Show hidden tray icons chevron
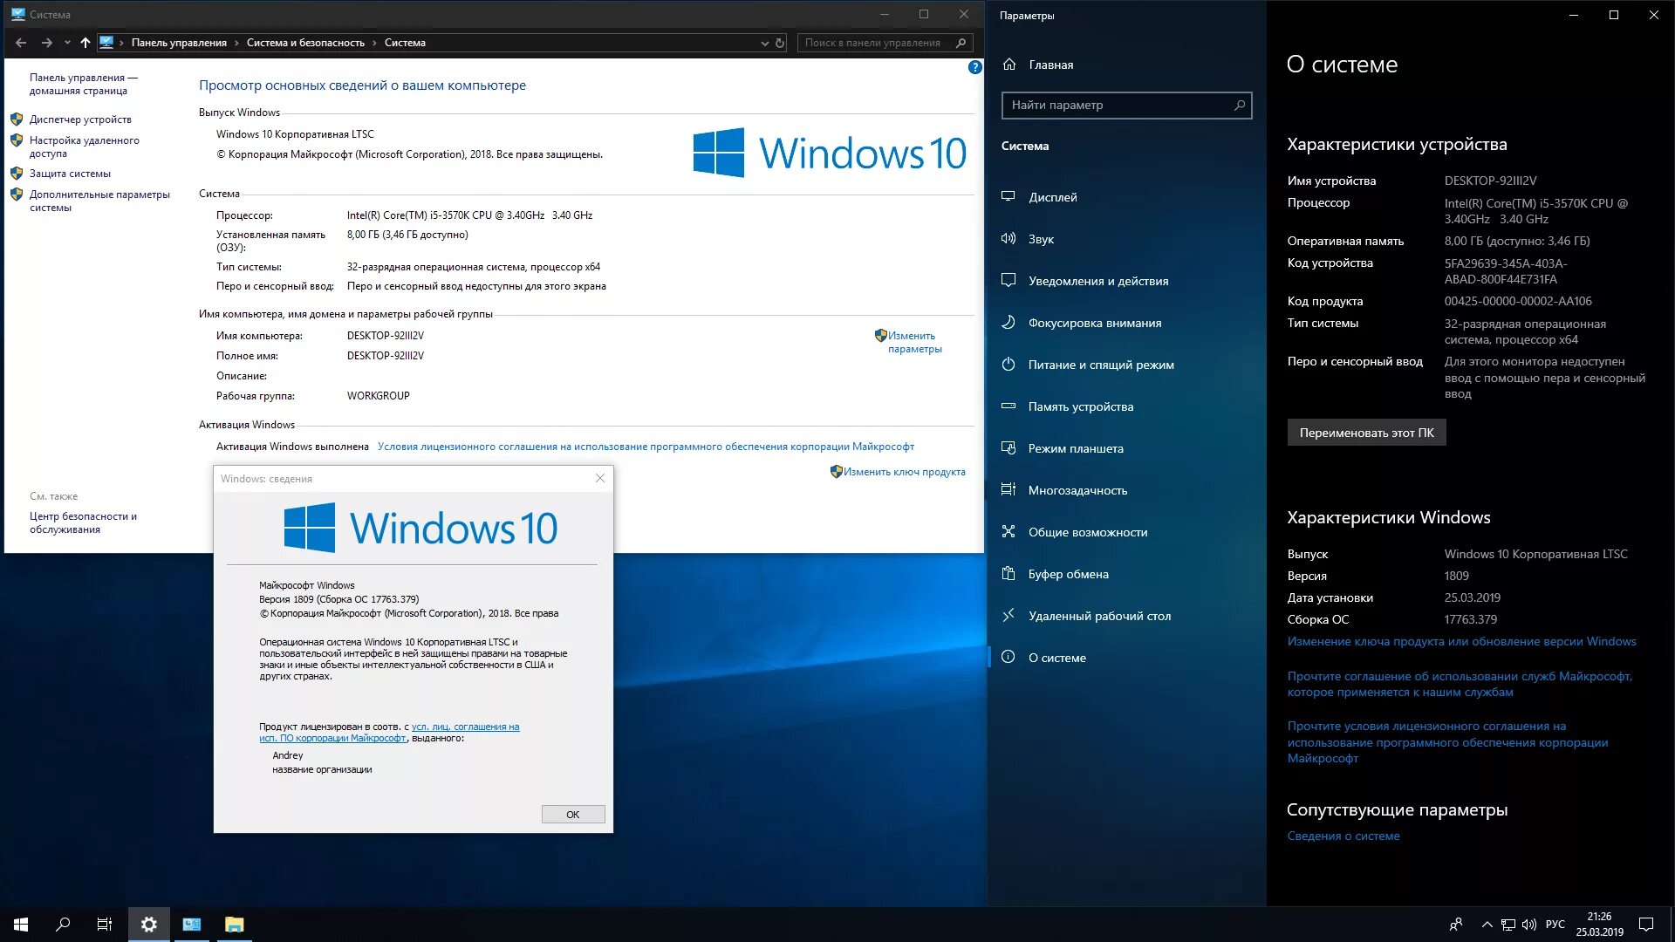This screenshot has width=1675, height=942. 1487,925
